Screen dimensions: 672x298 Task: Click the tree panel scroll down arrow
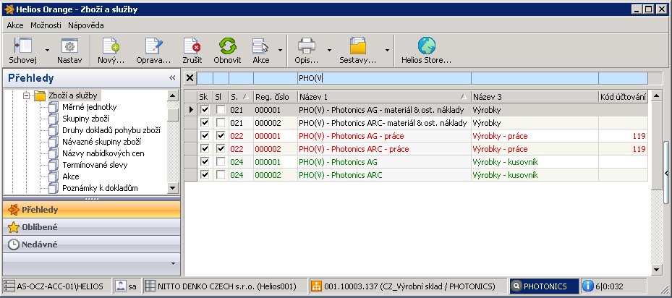pyautogui.click(x=172, y=188)
